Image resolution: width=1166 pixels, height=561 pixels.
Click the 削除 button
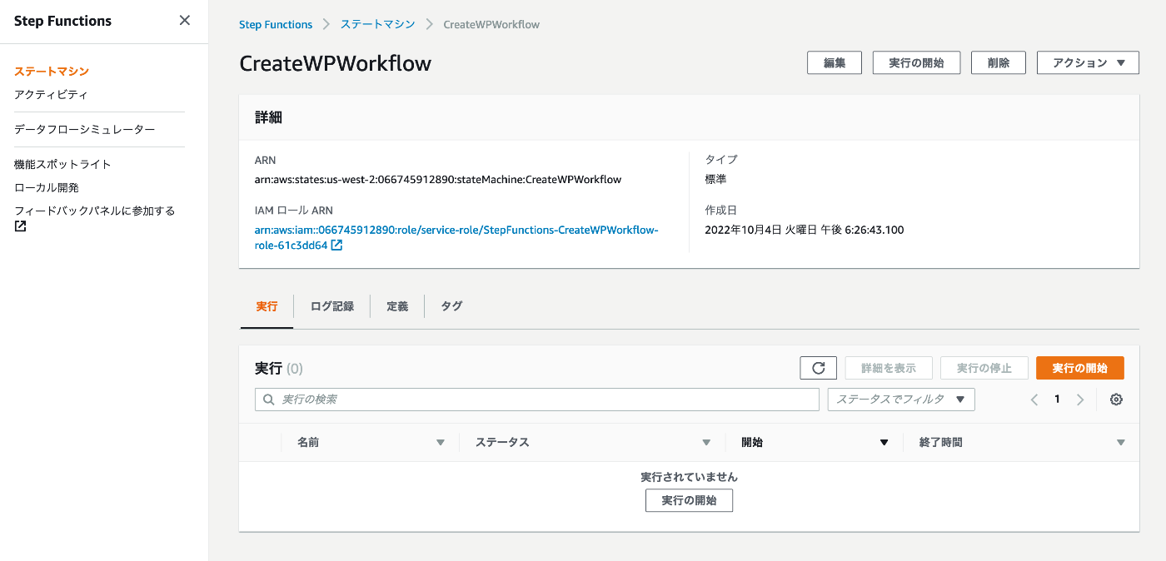(998, 62)
